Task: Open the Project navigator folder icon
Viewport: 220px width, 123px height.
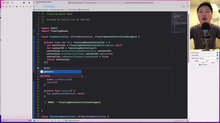Action: coord(3,6)
